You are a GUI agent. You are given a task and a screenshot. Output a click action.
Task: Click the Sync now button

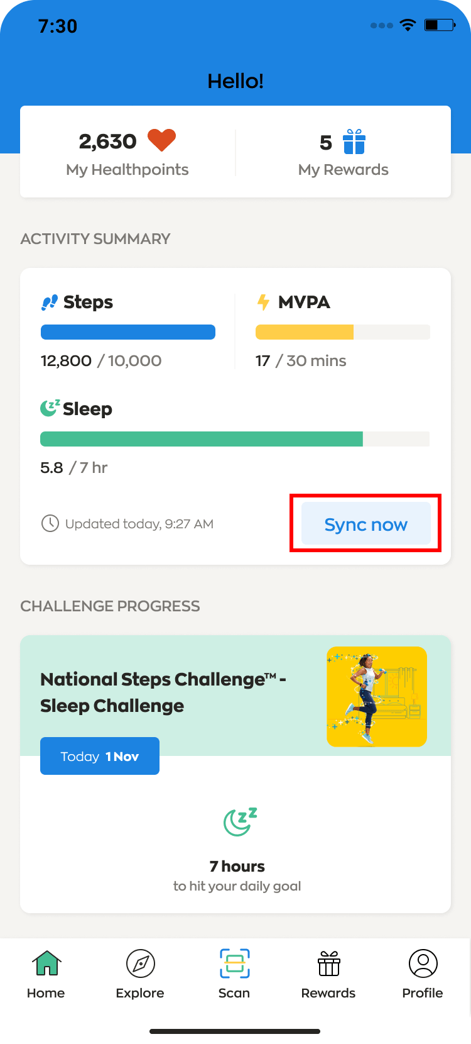pos(366,523)
